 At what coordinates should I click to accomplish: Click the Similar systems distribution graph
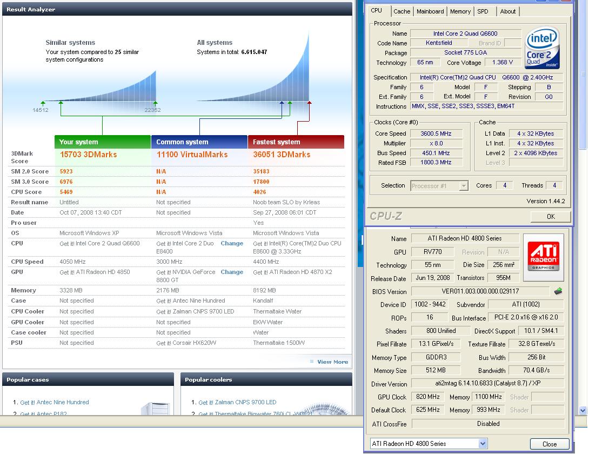[99, 86]
